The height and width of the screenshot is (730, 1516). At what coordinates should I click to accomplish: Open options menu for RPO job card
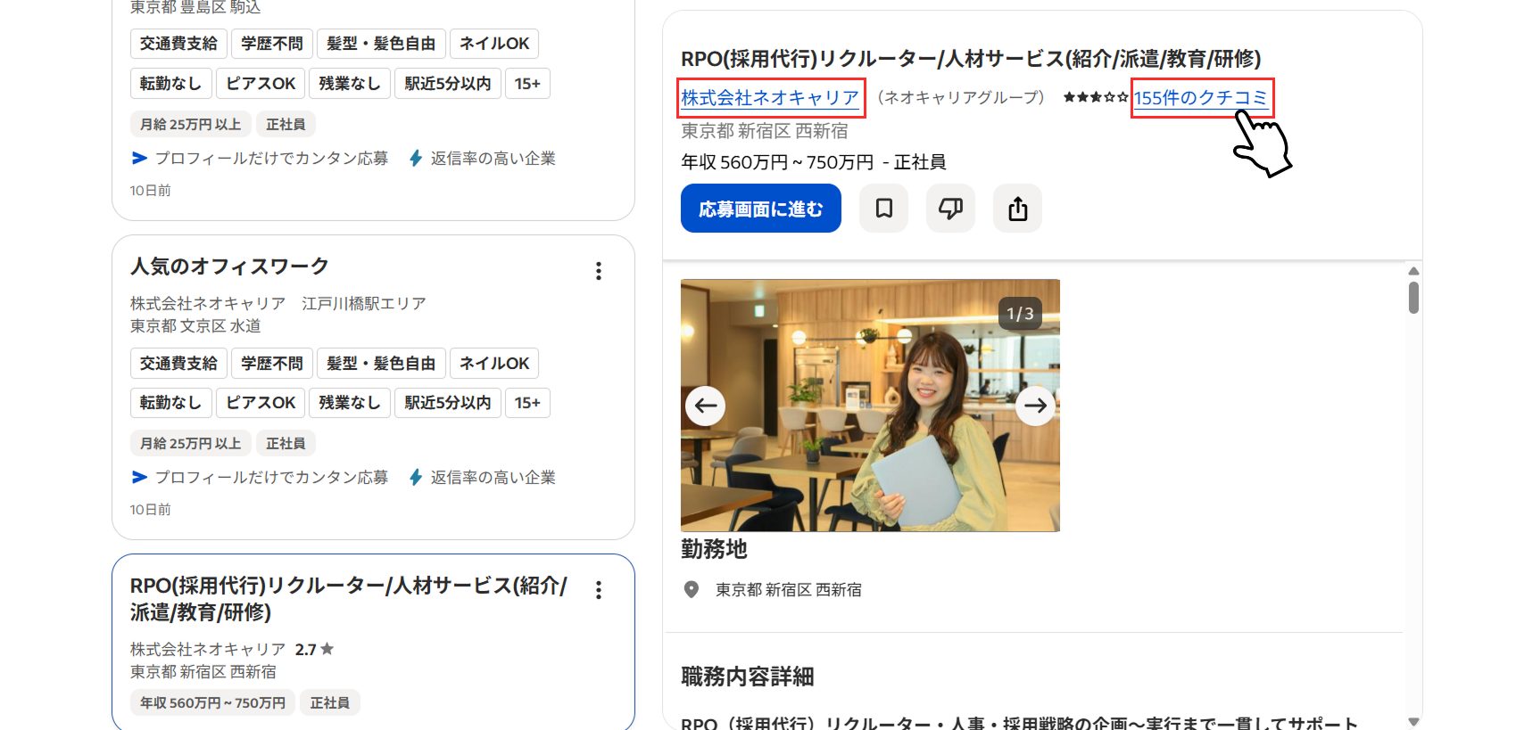(599, 590)
